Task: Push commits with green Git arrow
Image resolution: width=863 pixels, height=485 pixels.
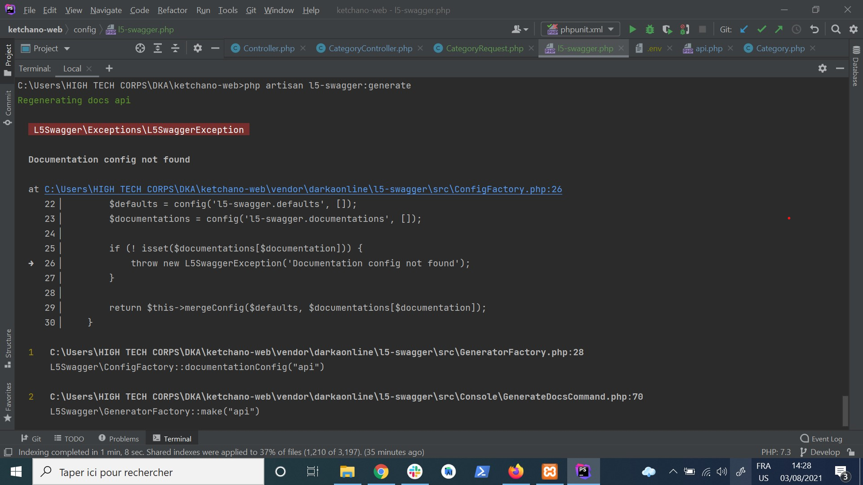Action: point(779,29)
